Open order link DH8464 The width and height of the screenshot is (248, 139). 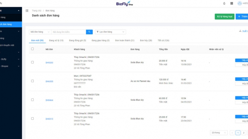[x=49, y=100]
